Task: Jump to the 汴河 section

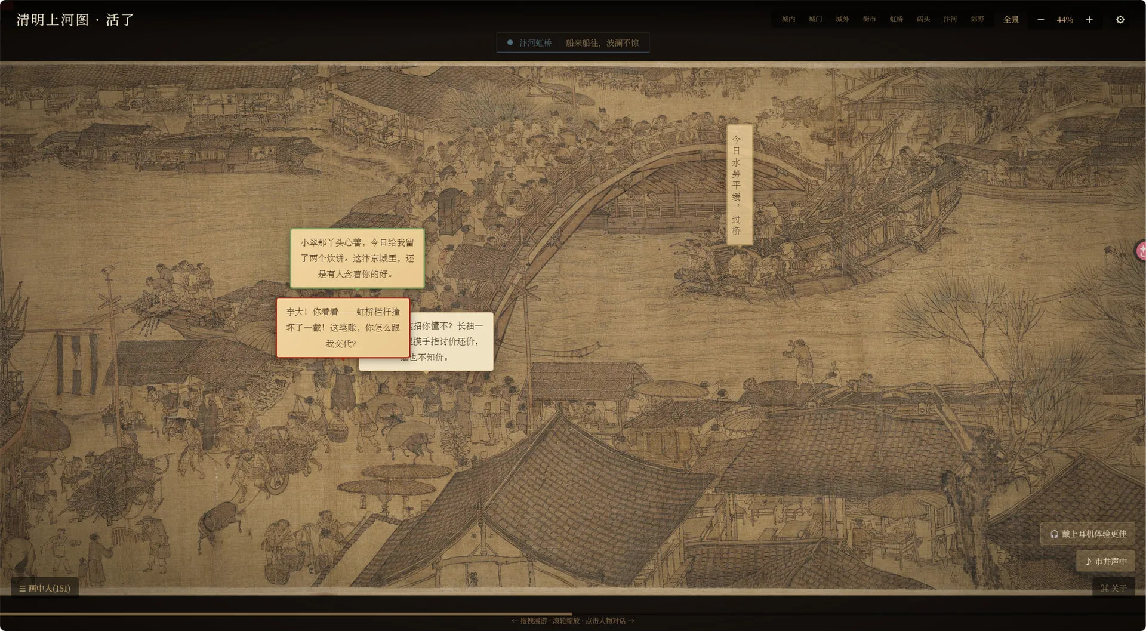Action: 950,19
